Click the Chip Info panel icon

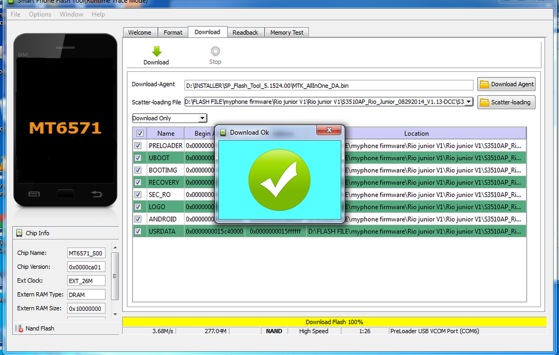(19, 233)
